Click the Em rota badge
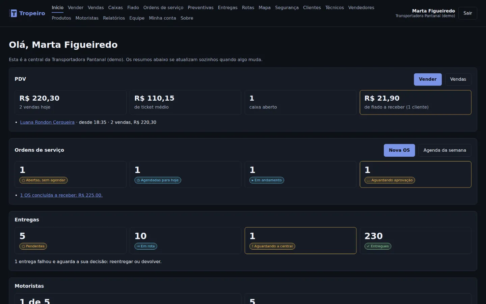Screen dimensions: 486x304 [146, 246]
